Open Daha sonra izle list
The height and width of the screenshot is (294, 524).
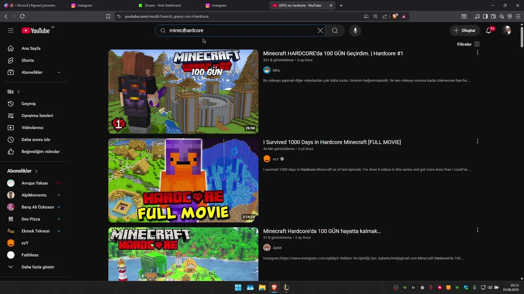(35, 140)
